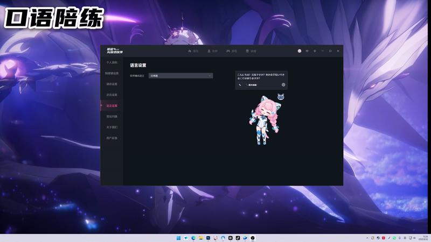Click the phone call icon in chat bubble
The width and height of the screenshot is (431, 242).
pyautogui.click(x=240, y=85)
